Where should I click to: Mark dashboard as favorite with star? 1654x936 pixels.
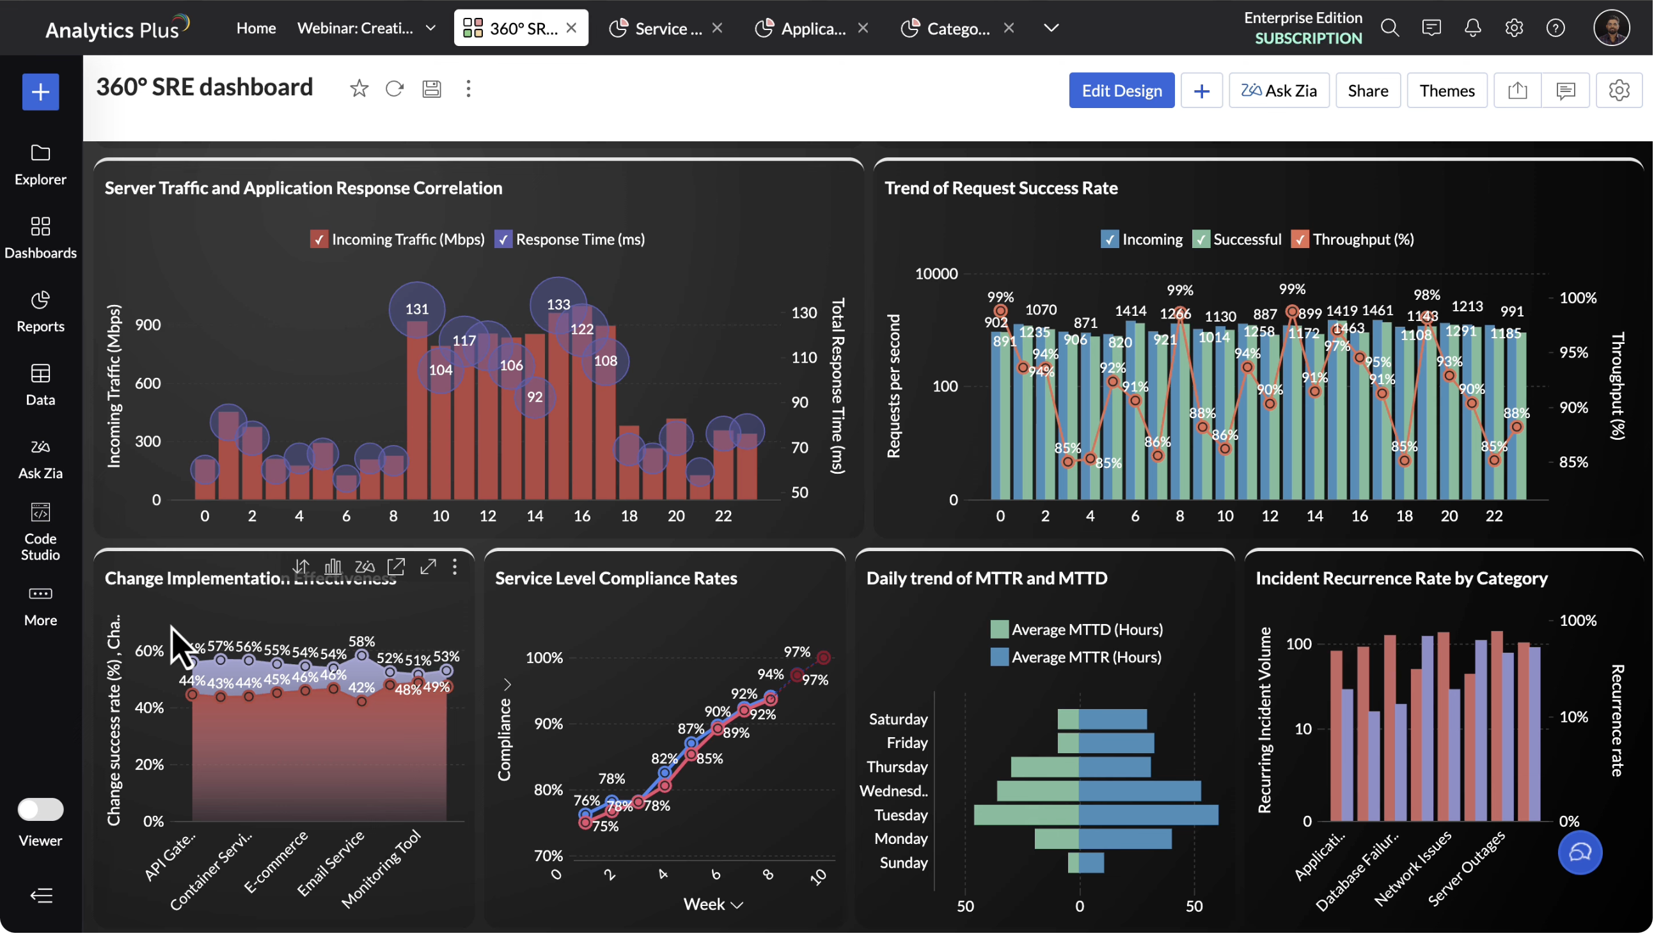tap(359, 89)
